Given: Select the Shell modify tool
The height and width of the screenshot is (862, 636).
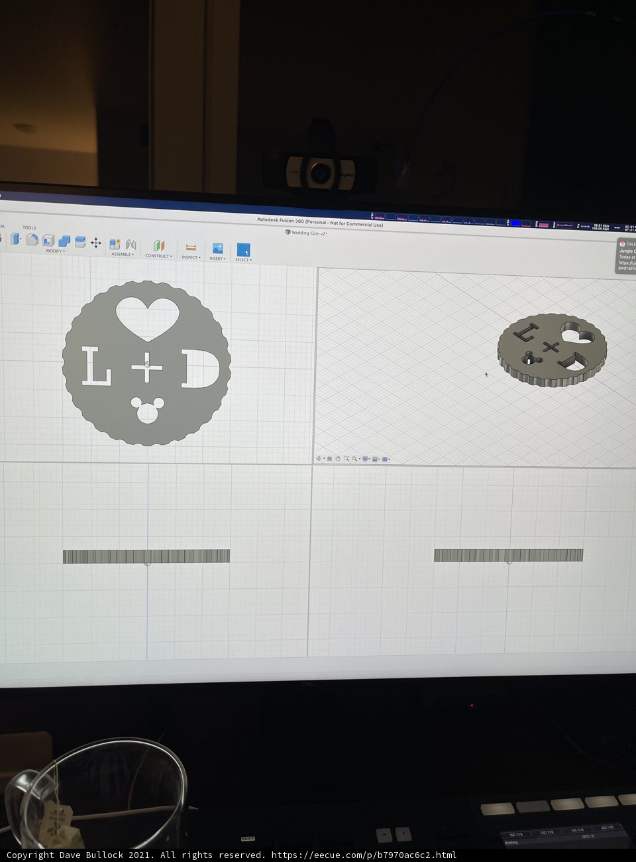Looking at the screenshot, I should [48, 240].
